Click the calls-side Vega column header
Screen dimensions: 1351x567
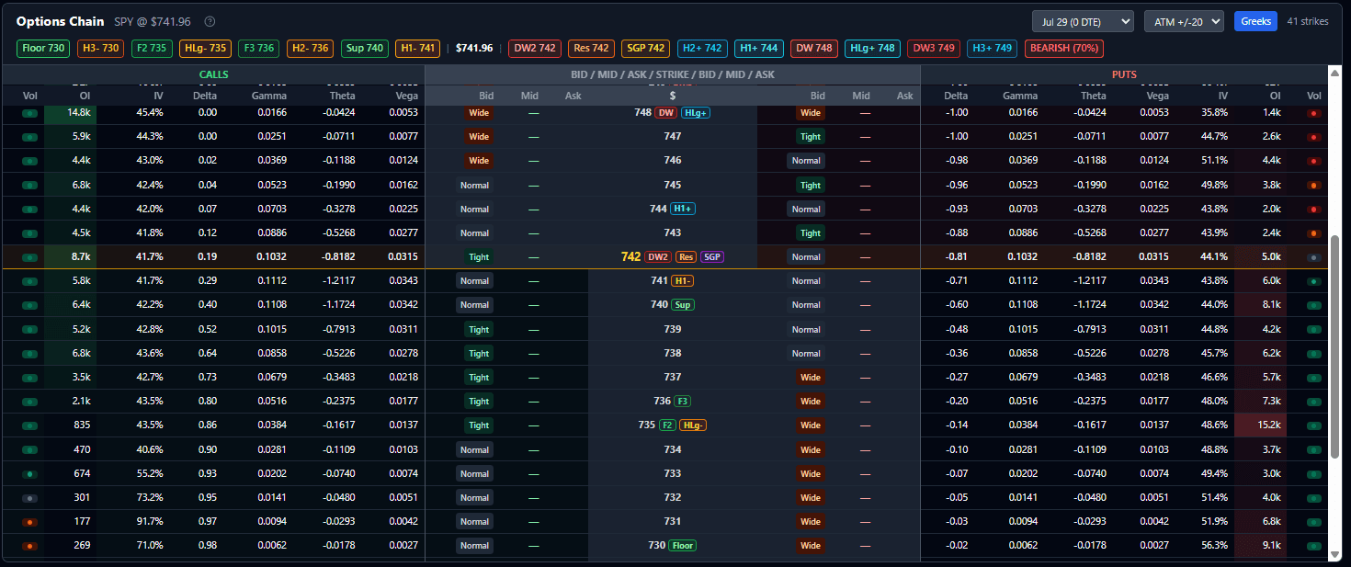(x=406, y=96)
